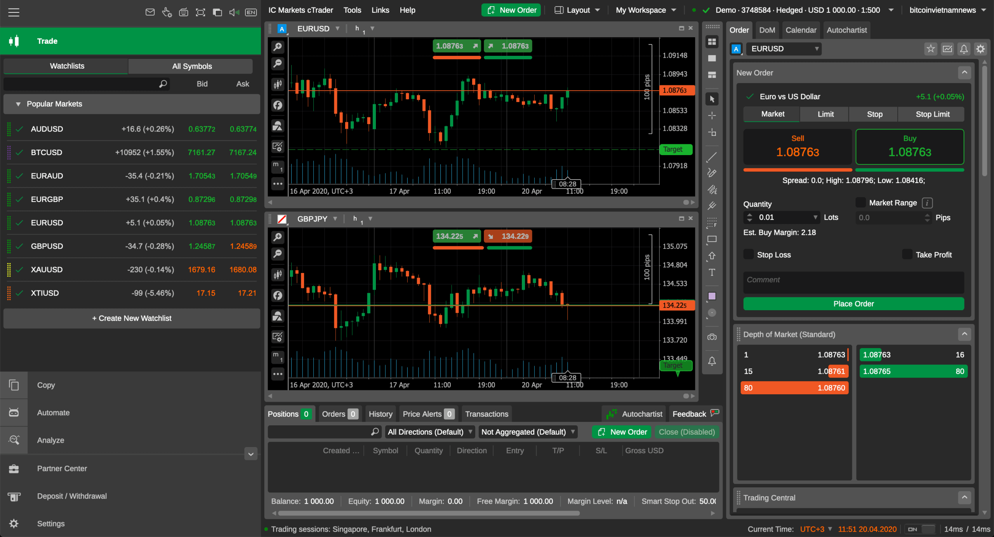This screenshot has height=537, width=994.
Task: Select the multi-chart grid layout icon
Action: [x=712, y=41]
